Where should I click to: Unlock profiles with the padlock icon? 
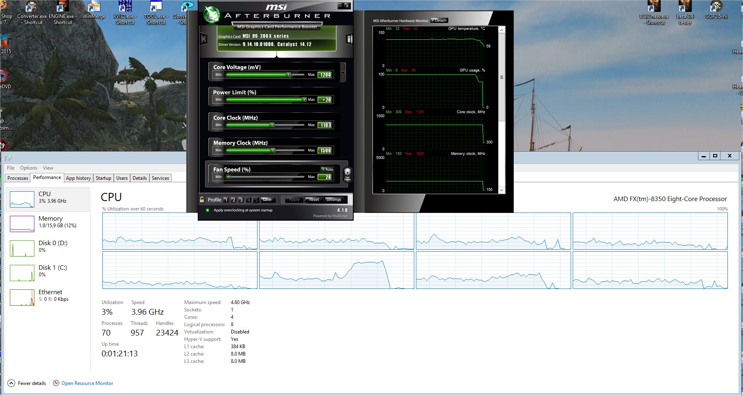click(202, 199)
